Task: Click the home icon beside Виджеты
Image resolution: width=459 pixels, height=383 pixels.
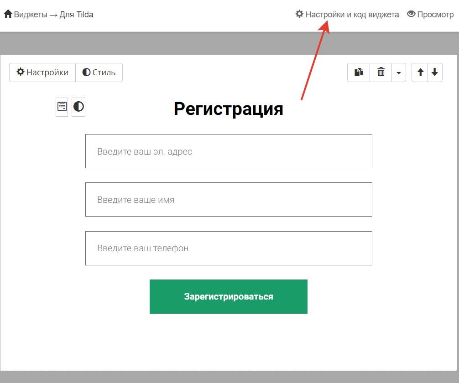Action: [x=8, y=14]
